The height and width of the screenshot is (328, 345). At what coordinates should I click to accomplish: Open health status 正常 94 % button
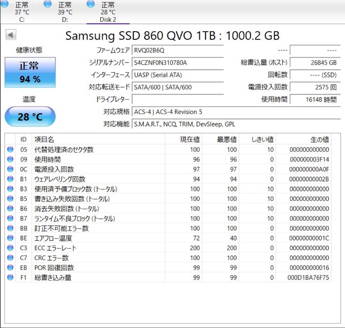30,72
